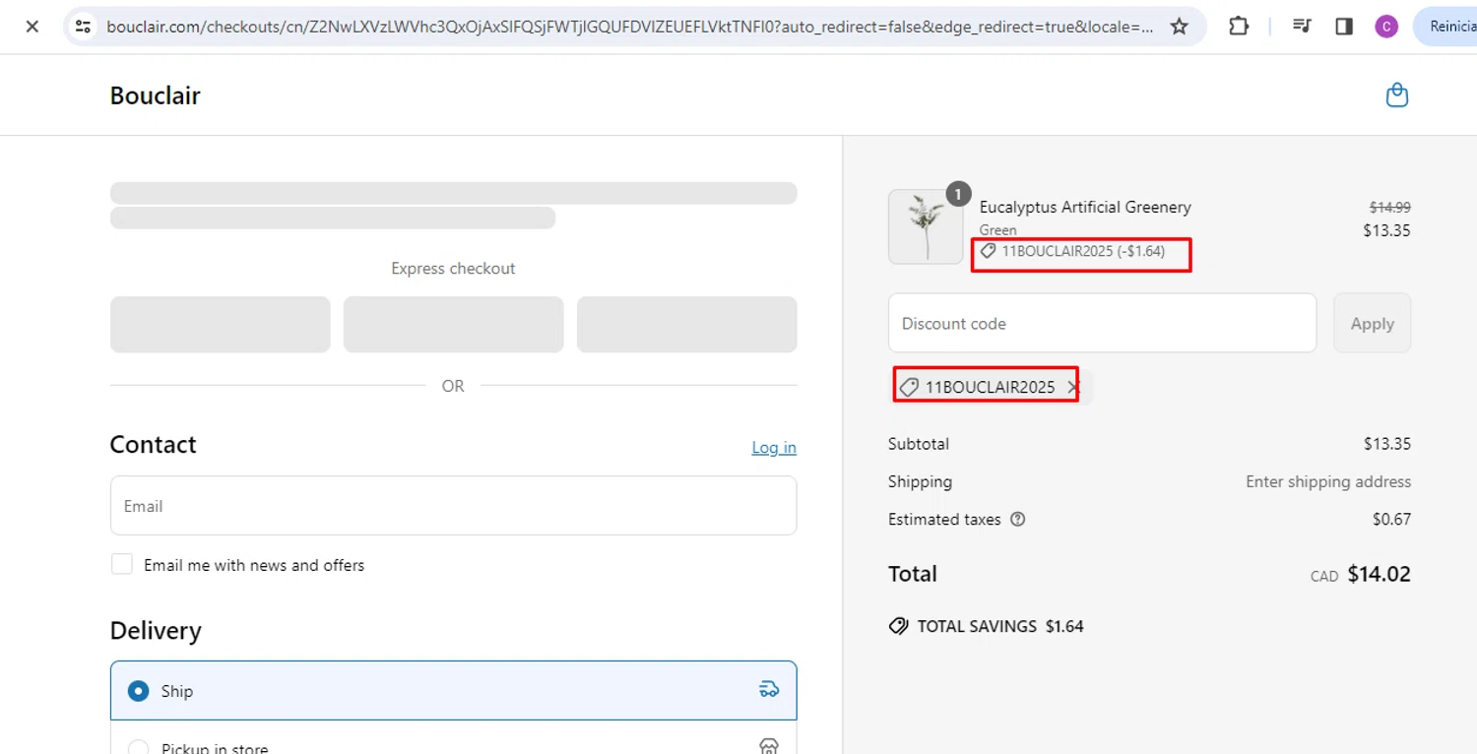Focus the Discount code input field
1477x754 pixels.
click(1102, 323)
